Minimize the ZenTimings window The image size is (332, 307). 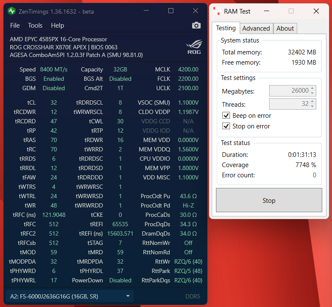click(x=146, y=11)
